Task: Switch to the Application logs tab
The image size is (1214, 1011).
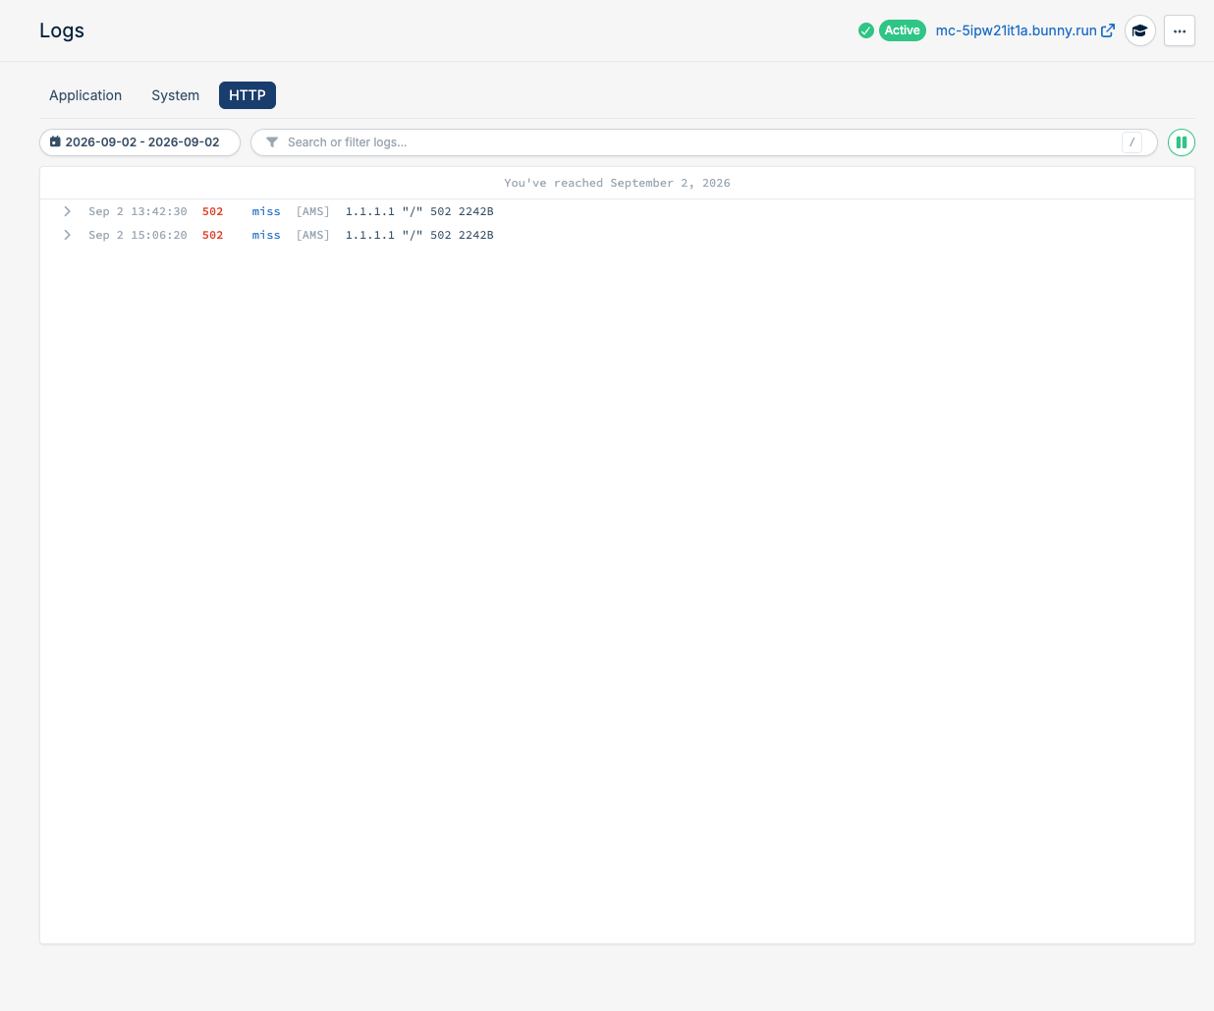Action: [x=85, y=95]
